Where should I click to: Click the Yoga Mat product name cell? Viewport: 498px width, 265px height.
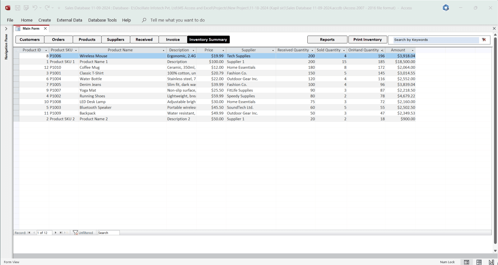[x=123, y=90]
